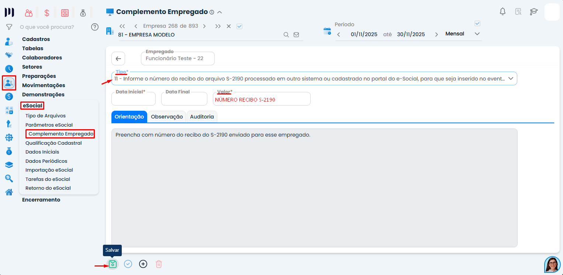Open Importação eSocial
Viewport: 563px width, 275px height.
click(x=49, y=170)
